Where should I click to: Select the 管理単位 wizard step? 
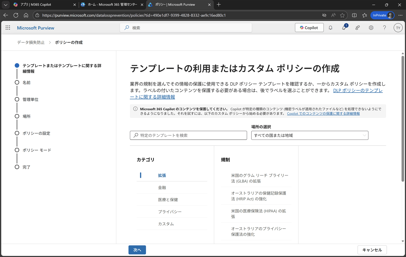pos(27,99)
